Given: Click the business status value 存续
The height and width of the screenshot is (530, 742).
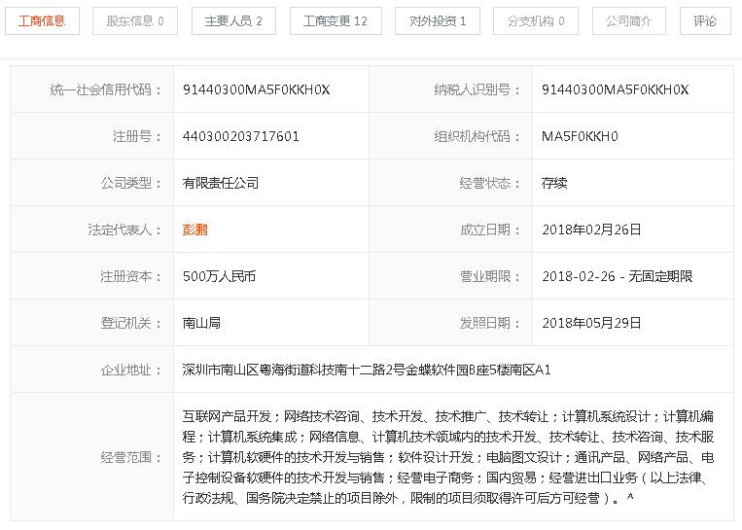Looking at the screenshot, I should coord(553,183).
